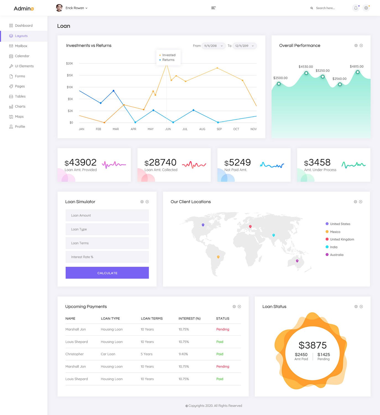This screenshot has width=380, height=415.
Task: Click the Loan Amount input field
Action: 107,215
